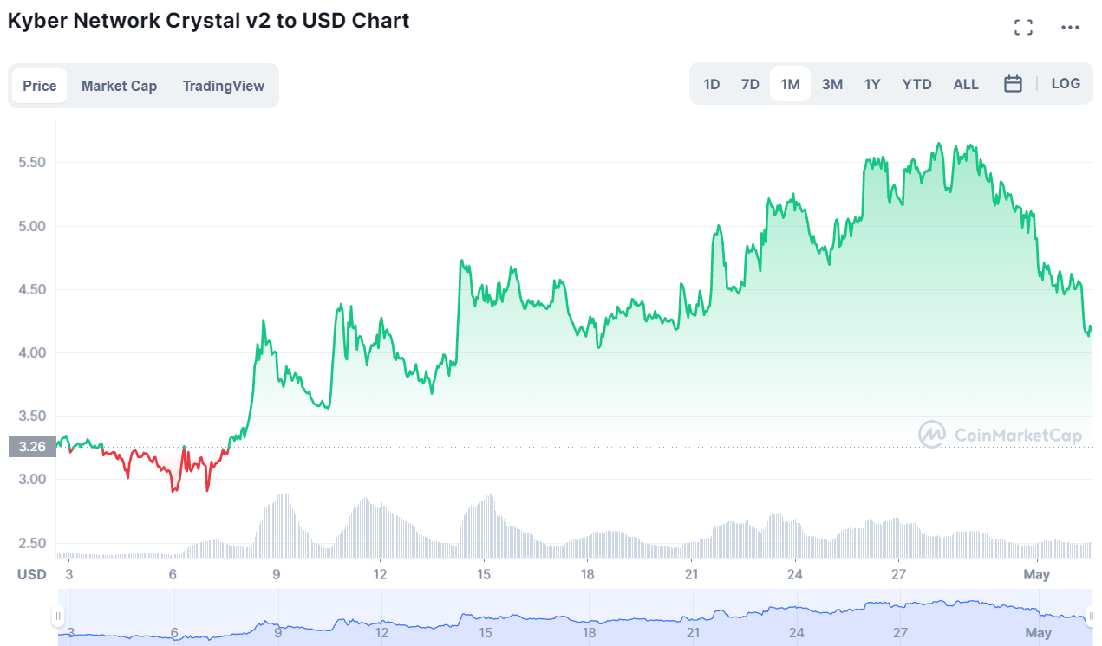The width and height of the screenshot is (1102, 646).
Task: Select the 1Y time range
Action: (x=871, y=83)
